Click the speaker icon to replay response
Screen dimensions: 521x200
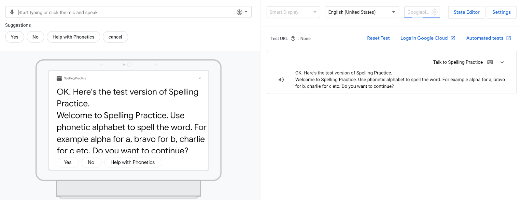[x=281, y=80]
